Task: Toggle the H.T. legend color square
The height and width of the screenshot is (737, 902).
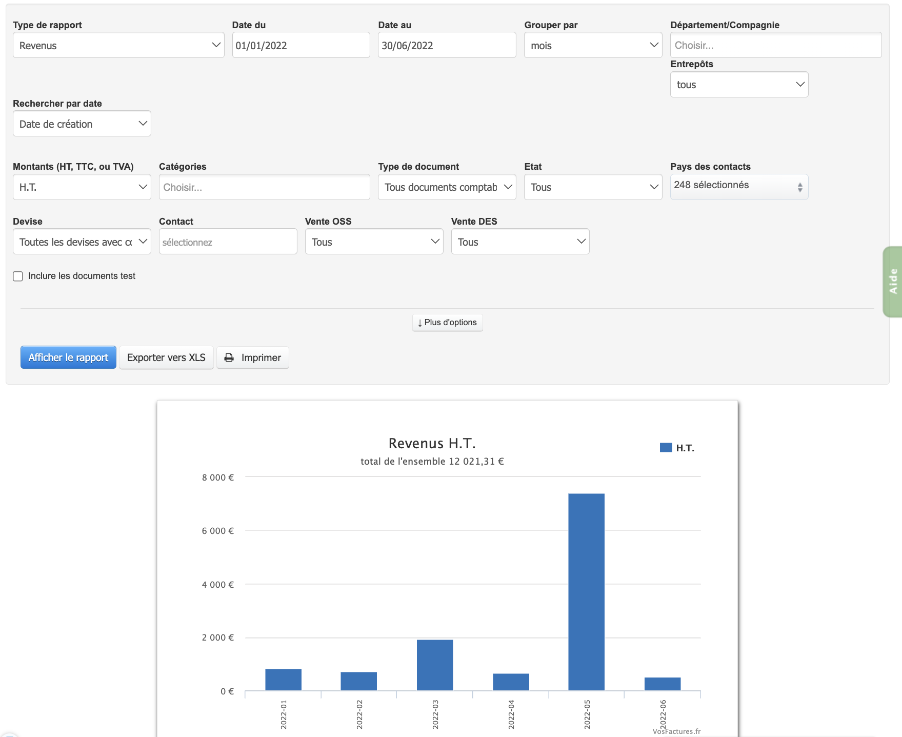Action: (666, 448)
